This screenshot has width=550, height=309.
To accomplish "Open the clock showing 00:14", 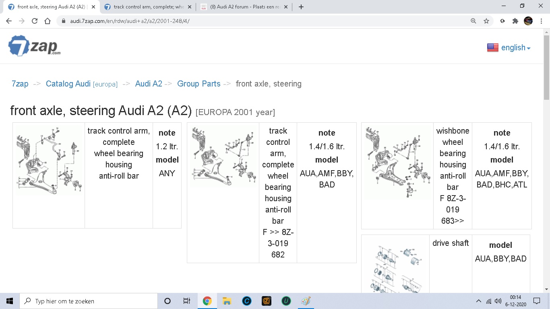I will tap(515, 301).
